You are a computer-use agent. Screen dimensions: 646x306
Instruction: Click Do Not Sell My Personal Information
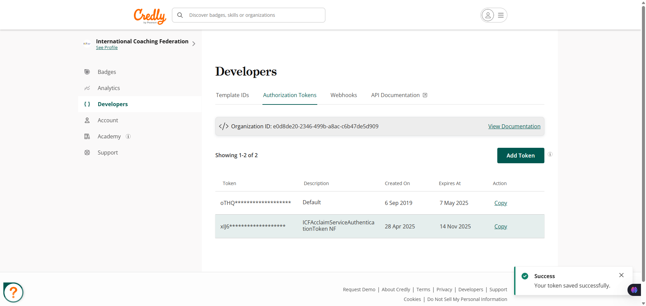(x=467, y=299)
